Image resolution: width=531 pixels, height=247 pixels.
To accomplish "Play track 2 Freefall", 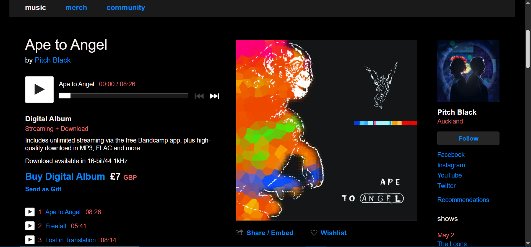I will pyautogui.click(x=30, y=226).
